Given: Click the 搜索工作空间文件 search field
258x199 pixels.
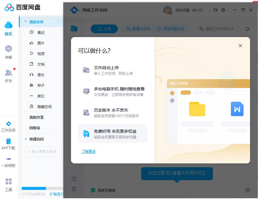Looking at the screenshot, I should pos(218,29).
